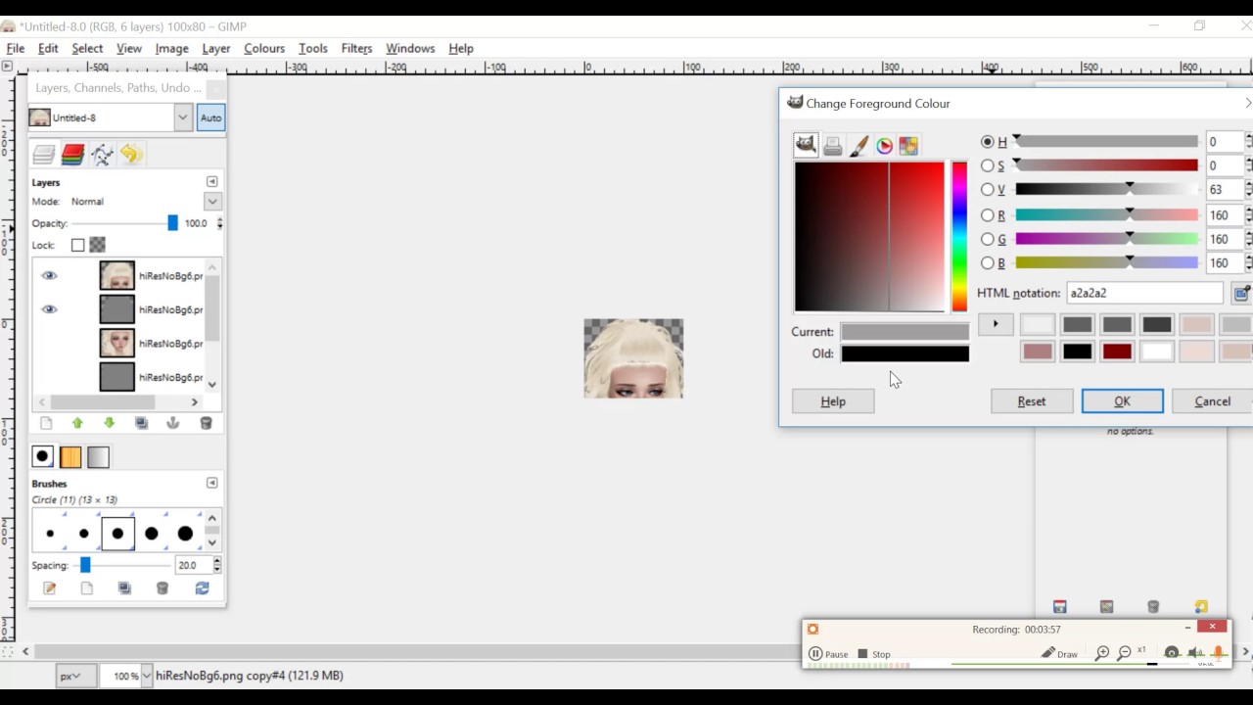This screenshot has height=705, width=1253.
Task: Create a new layer in the Layers panel
Action: (45, 422)
